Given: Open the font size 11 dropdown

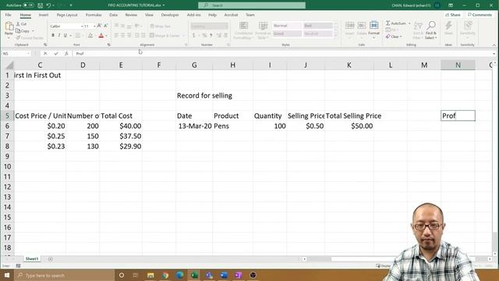Looking at the screenshot, I should [94, 26].
